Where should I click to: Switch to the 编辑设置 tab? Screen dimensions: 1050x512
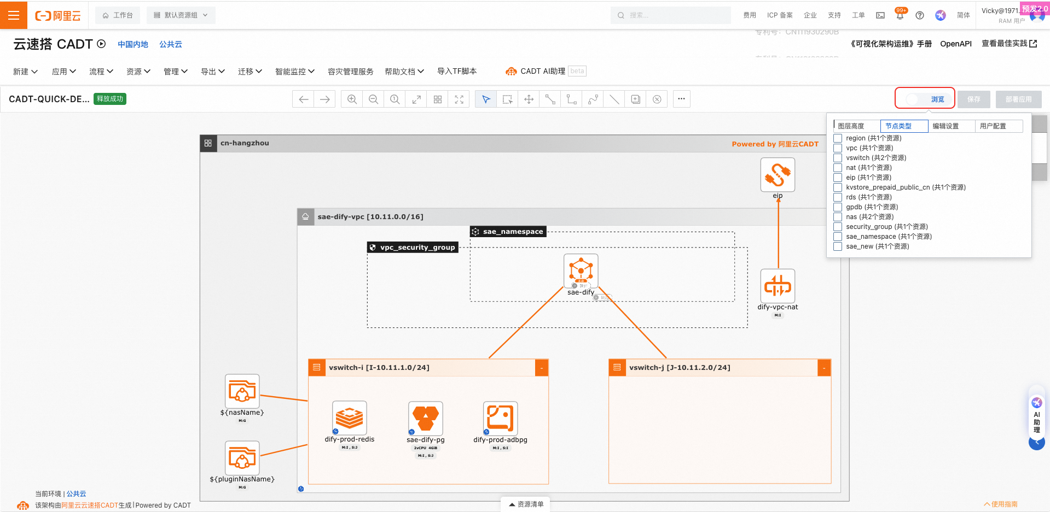952,126
